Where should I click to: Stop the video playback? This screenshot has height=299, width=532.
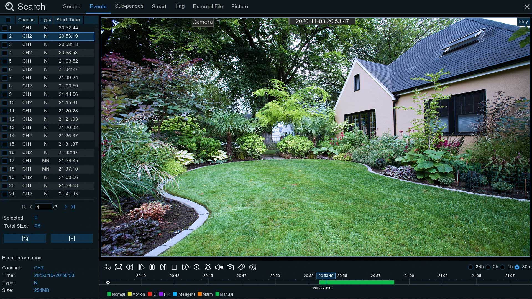click(174, 267)
